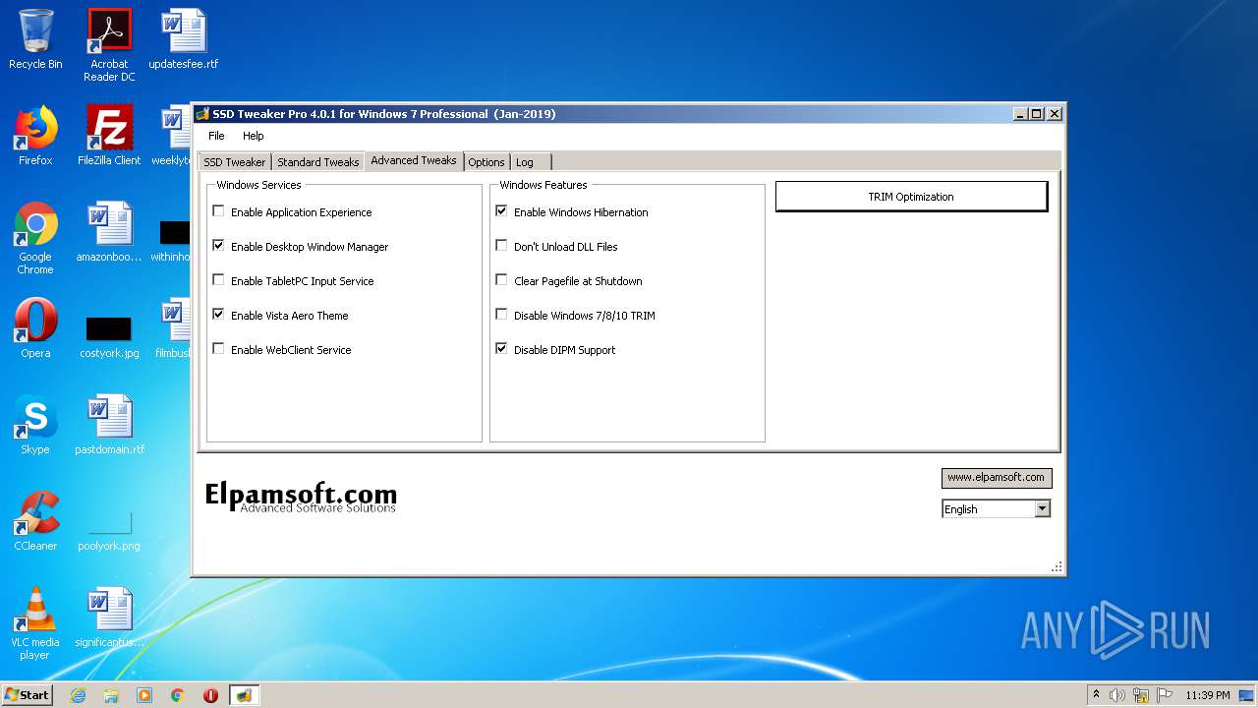The image size is (1258, 708).
Task: Click the TRIM Optimization button
Action: (911, 197)
